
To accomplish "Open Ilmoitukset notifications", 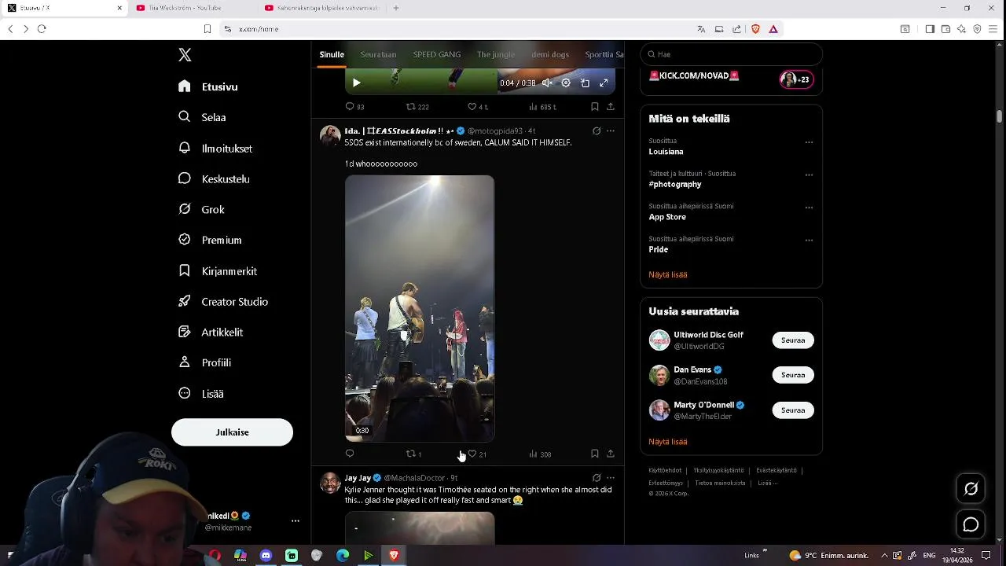I will (216, 148).
